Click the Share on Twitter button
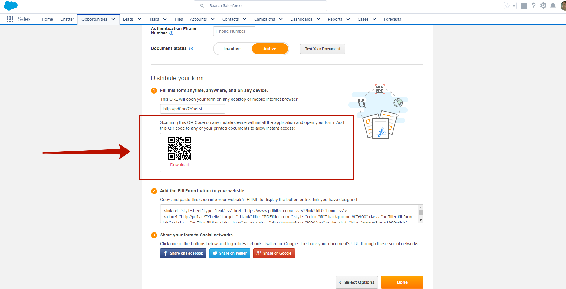Image resolution: width=566 pixels, height=289 pixels. tap(230, 253)
